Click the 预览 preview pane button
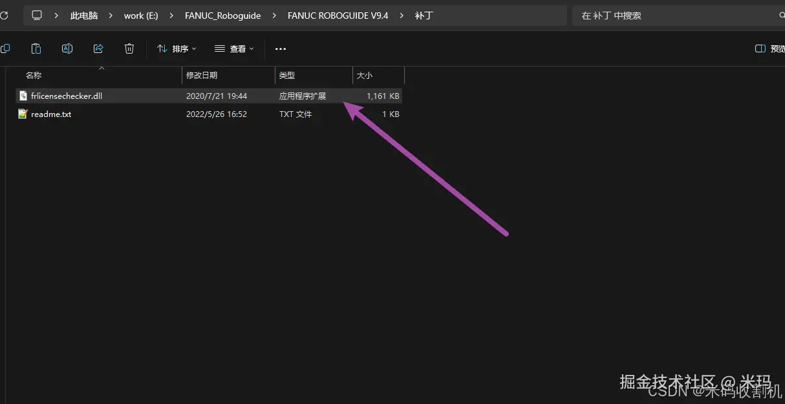The width and height of the screenshot is (785, 404). [x=770, y=49]
